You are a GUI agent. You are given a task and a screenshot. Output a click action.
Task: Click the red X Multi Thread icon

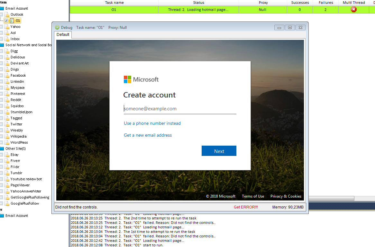[x=354, y=10]
